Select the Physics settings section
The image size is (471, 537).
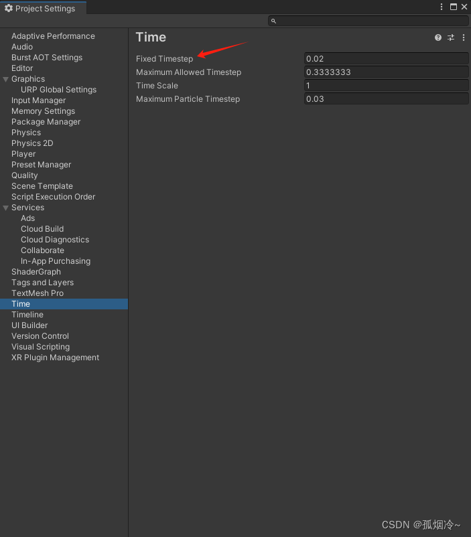pyautogui.click(x=25, y=132)
